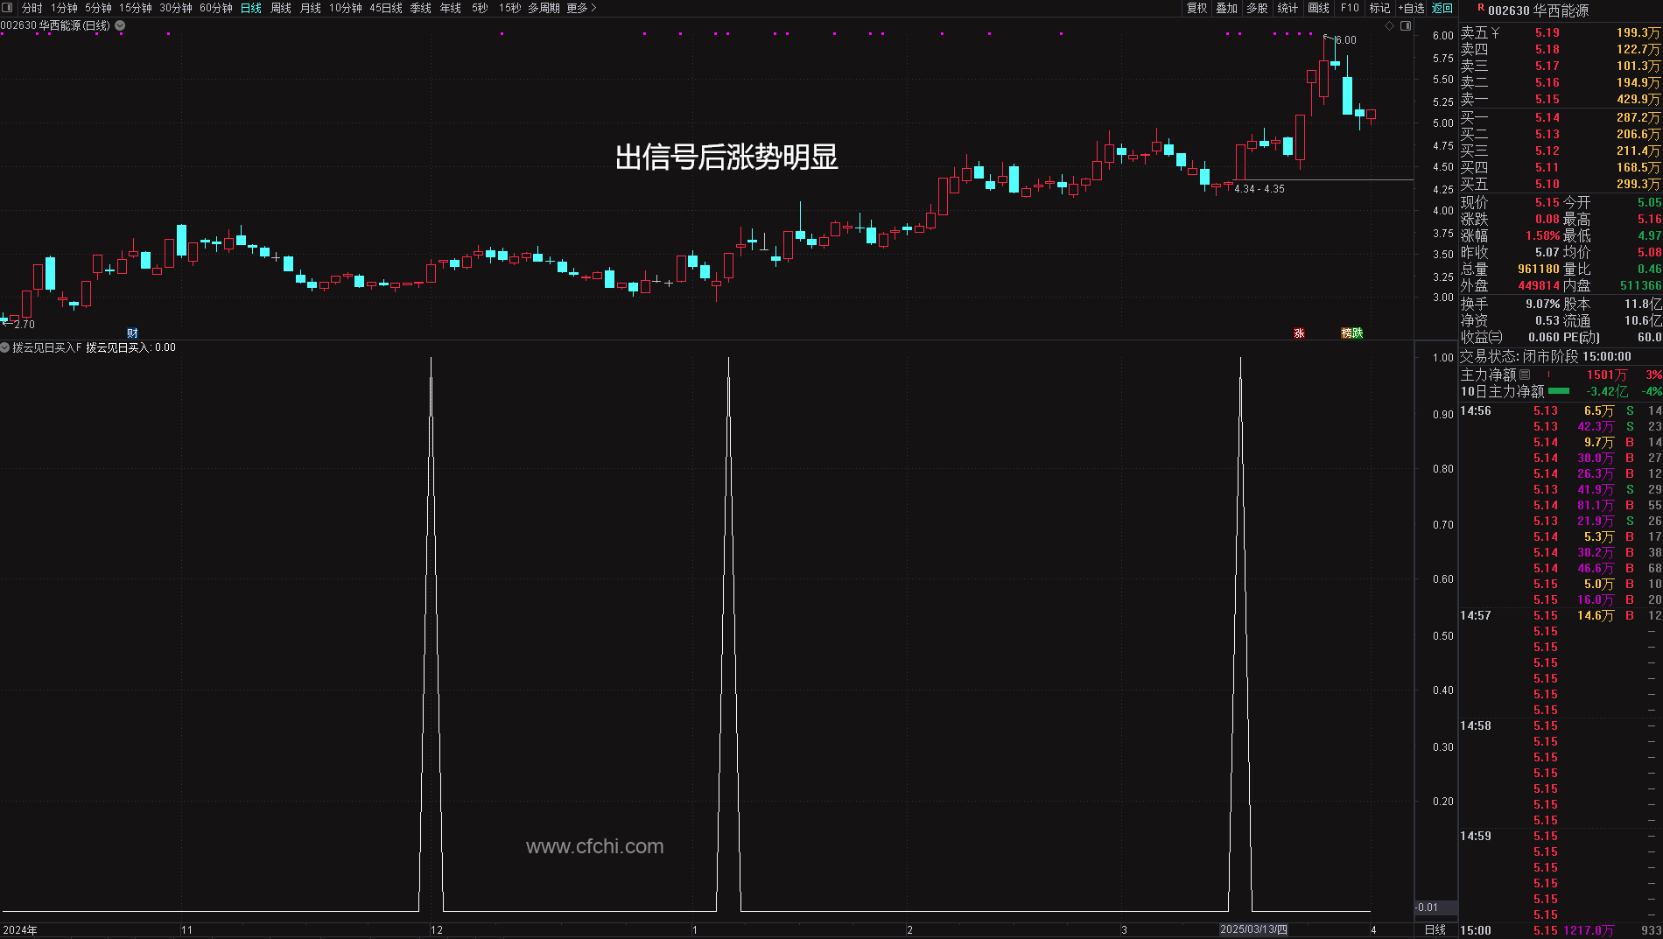Click the 2.70 low price label
This screenshot has height=939, width=1663.
25,324
